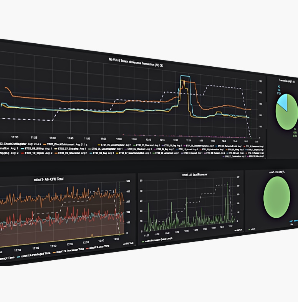Viewport: 298px width, 302px height.
Task: Click the 11:45 tick on the Transaction graph
Action: tap(70, 138)
